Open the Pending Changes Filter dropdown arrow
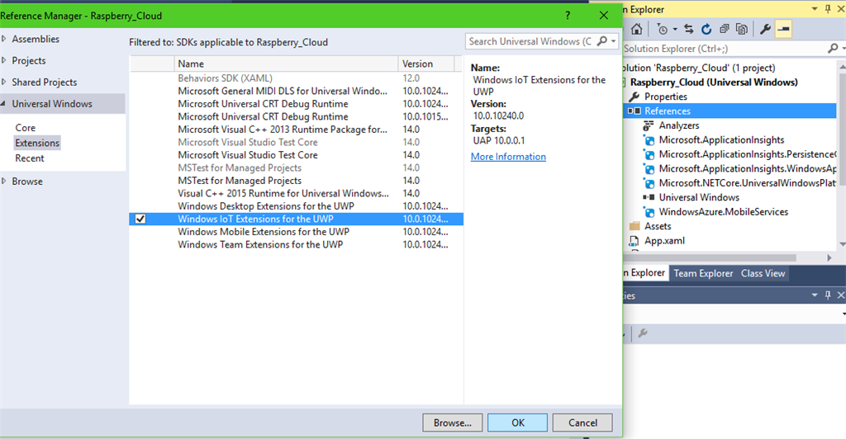Image resolution: width=846 pixels, height=439 pixels. pos(674,29)
